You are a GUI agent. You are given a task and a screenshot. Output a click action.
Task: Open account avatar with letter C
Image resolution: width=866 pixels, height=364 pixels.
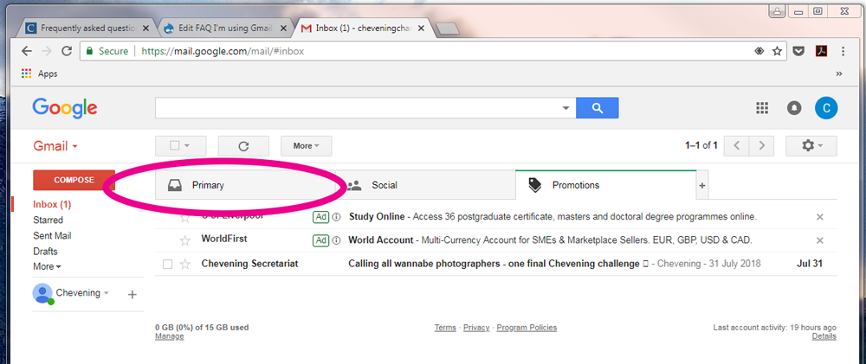826,108
